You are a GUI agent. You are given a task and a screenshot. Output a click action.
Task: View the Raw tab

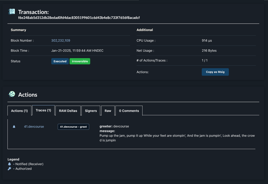(x=108, y=111)
